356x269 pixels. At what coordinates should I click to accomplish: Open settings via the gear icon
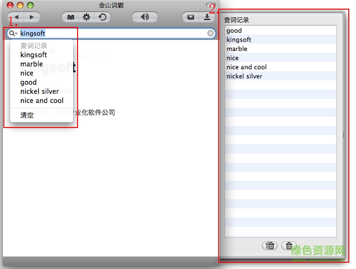(x=86, y=17)
